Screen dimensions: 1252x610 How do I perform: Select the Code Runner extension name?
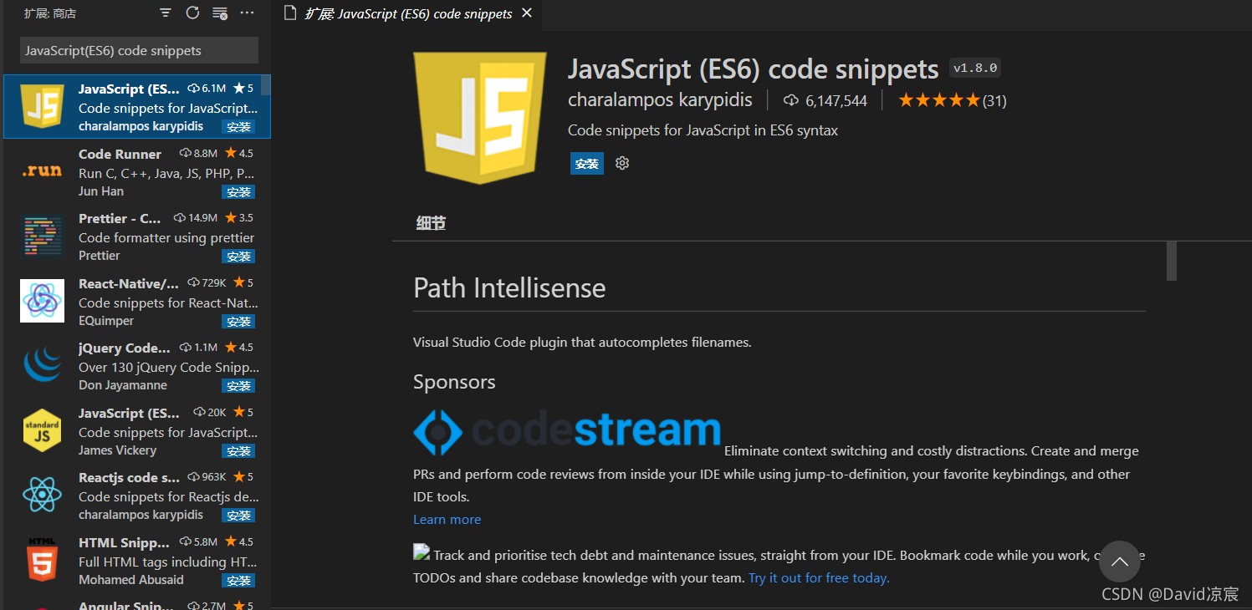120,154
